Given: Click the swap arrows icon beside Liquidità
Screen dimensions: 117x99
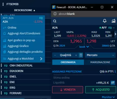Looking at the screenshot, I should [113, 82].
